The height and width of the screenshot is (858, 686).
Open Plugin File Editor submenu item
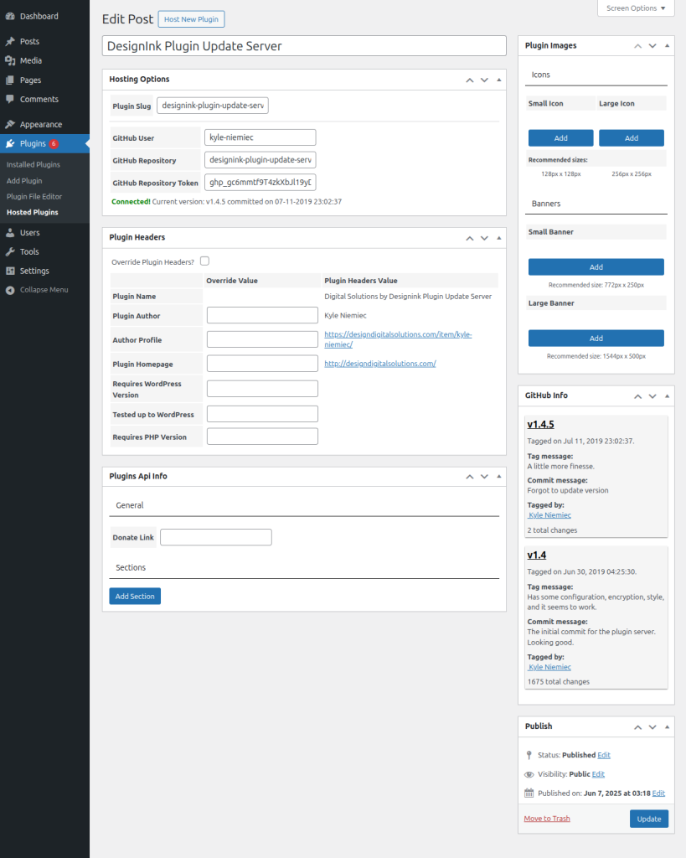coord(34,196)
